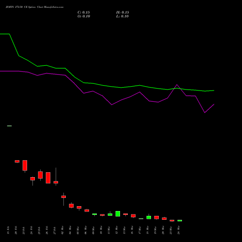Click the high value 'H: 0.15'

pyautogui.click(x=122, y=13)
